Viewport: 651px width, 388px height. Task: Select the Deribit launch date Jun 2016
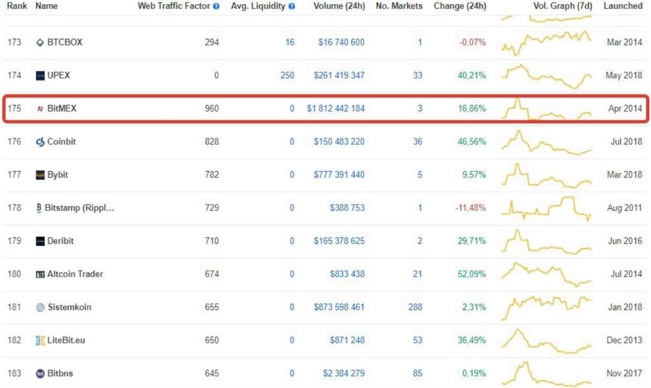[x=625, y=241]
